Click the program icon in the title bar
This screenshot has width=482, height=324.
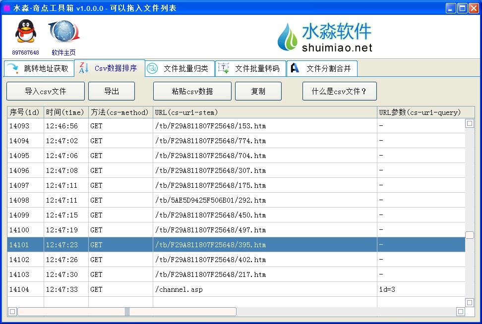(6, 7)
